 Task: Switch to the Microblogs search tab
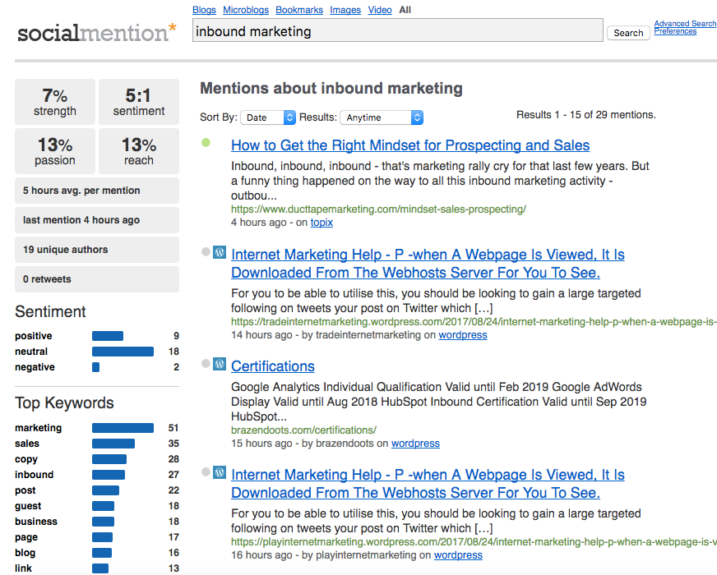245,10
